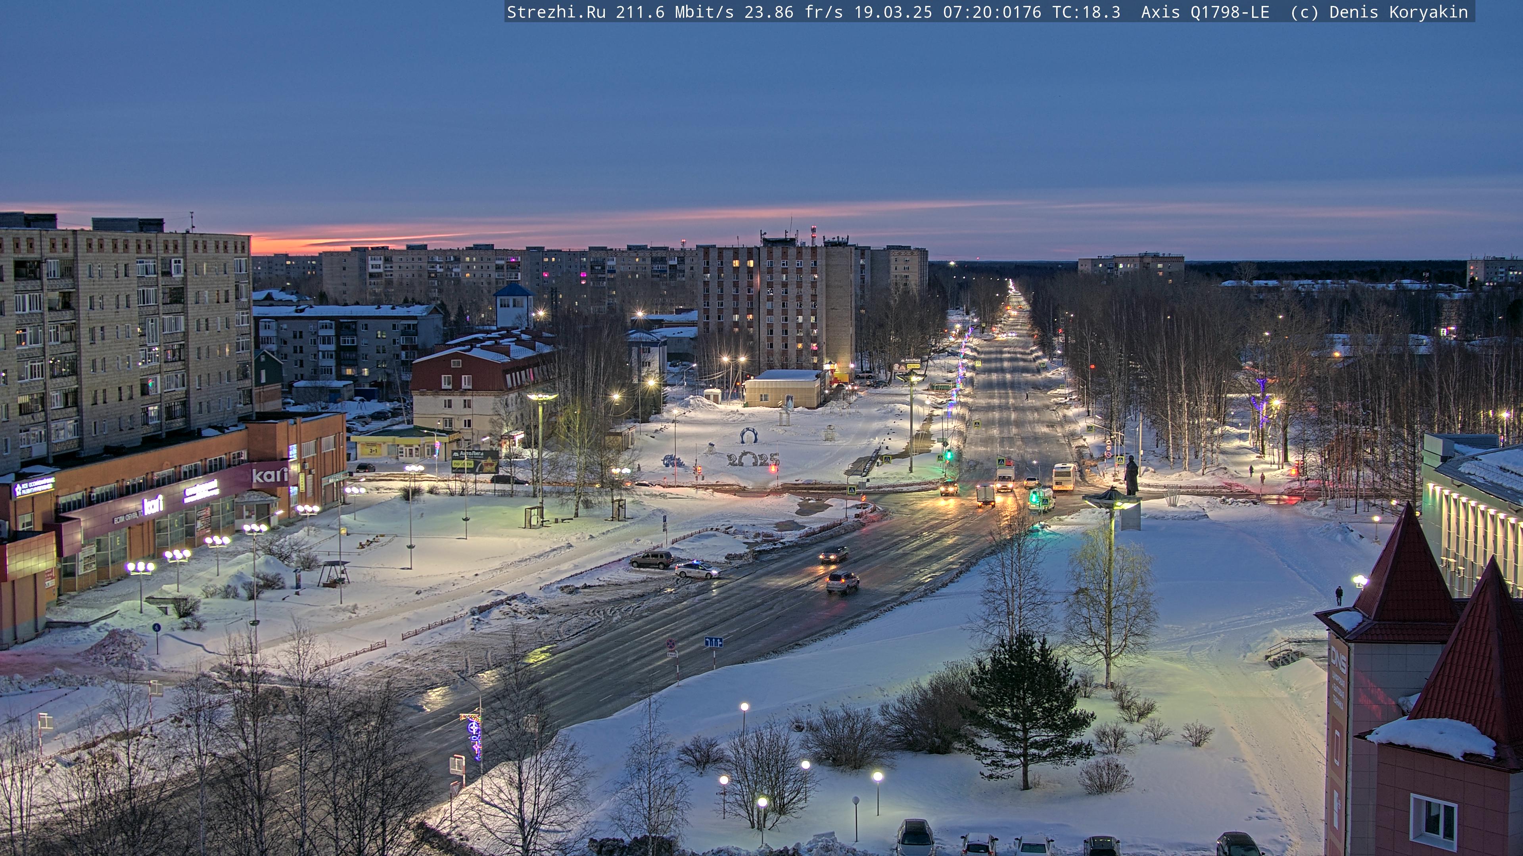This screenshot has height=856, width=1523.
Task: Click the 19.03.25 date stamp
Action: [893, 12]
